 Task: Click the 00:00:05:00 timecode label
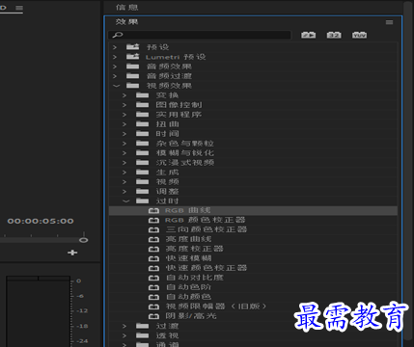coord(41,221)
